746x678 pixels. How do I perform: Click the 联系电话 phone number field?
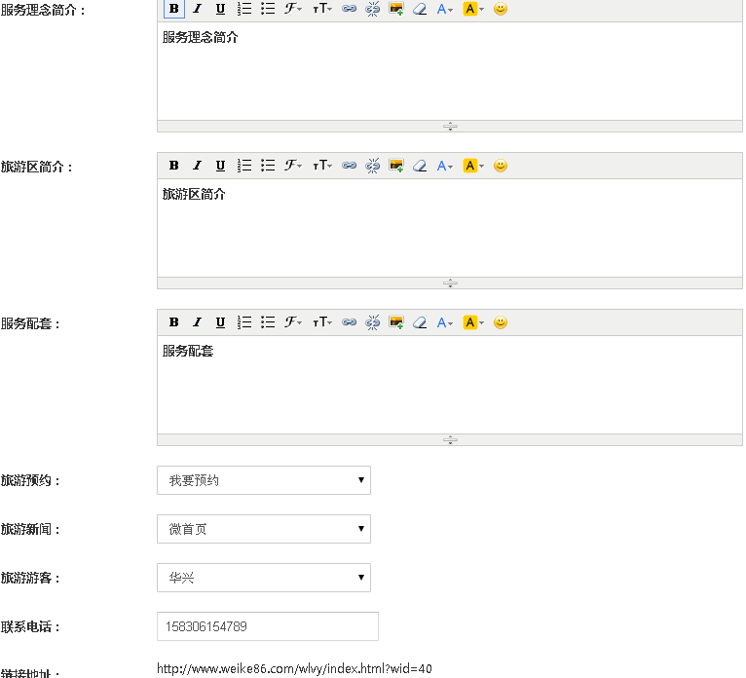click(267, 626)
